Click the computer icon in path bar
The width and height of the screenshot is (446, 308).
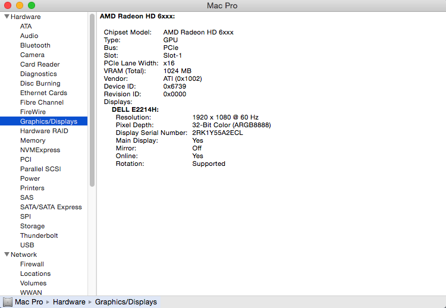point(8,302)
